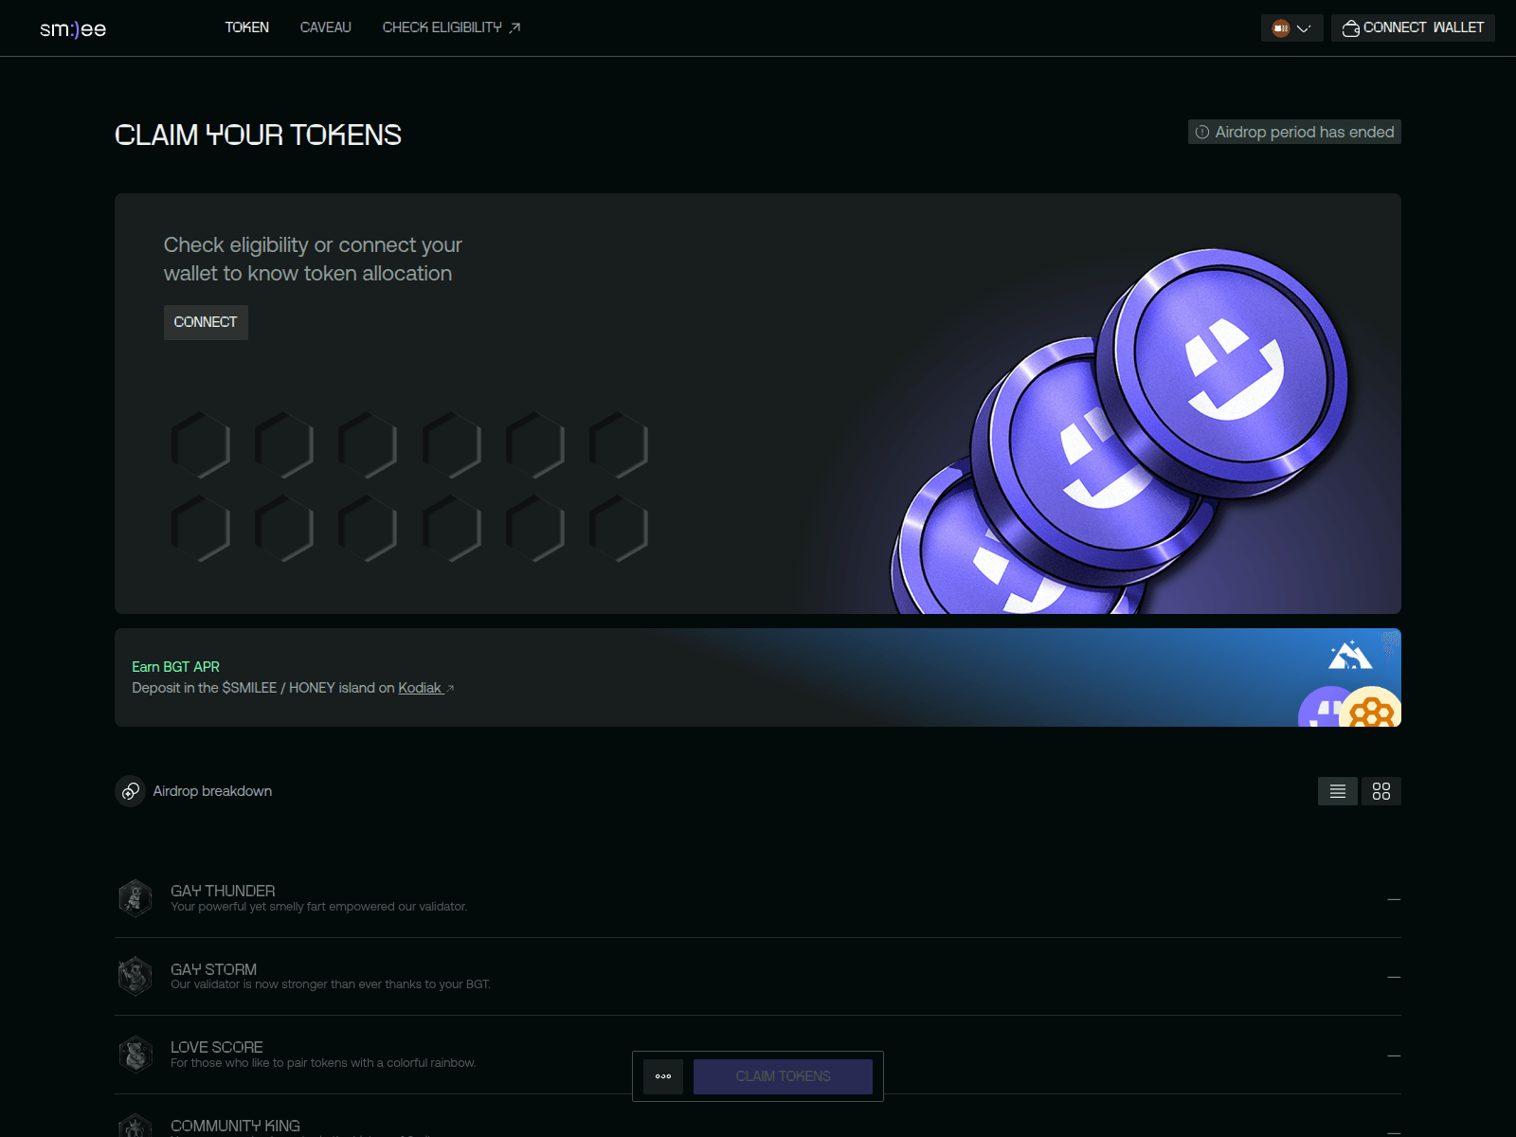Expand the Gay Storm row
Viewport: 1516px width, 1137px height.
1393,977
